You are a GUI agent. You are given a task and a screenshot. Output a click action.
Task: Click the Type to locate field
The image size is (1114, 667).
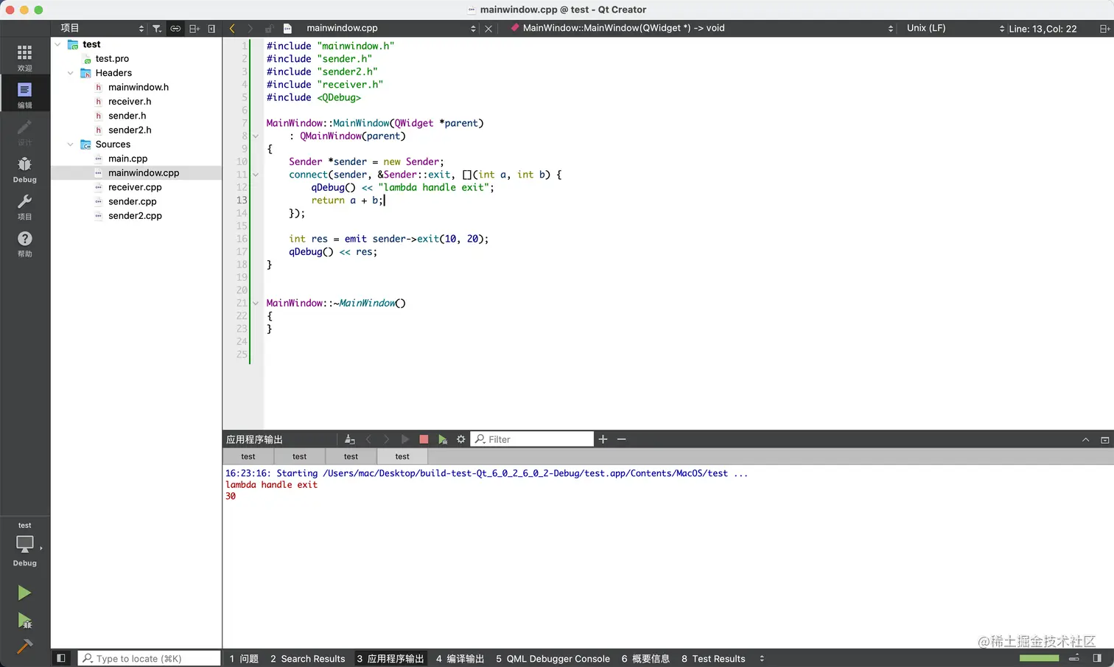coord(149,658)
